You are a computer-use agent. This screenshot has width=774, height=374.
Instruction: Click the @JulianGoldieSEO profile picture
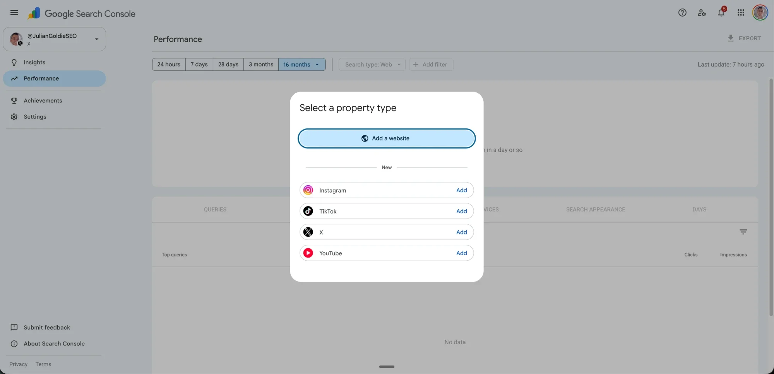pos(16,39)
